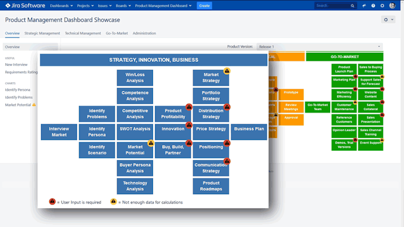
Task: Open the Win/Loss Analysis tile
Action: (x=135, y=77)
